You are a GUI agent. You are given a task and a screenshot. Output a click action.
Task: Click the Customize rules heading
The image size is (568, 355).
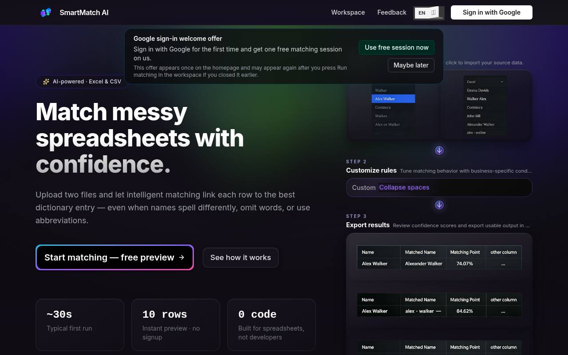371,170
